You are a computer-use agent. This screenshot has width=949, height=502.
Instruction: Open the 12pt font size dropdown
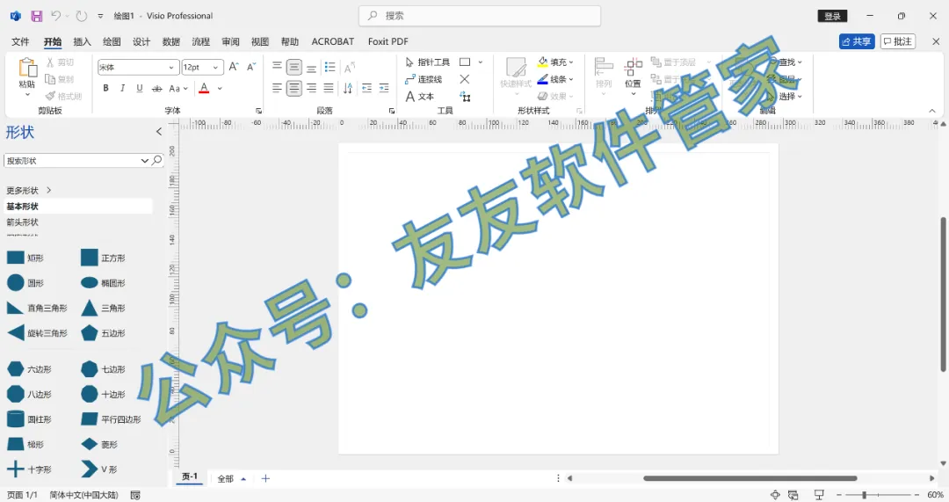point(215,67)
